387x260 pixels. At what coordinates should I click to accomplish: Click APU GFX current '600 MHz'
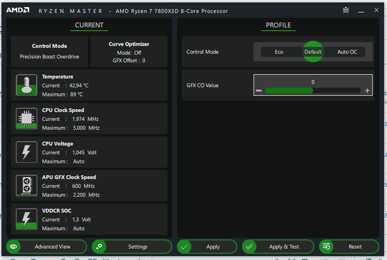83,186
